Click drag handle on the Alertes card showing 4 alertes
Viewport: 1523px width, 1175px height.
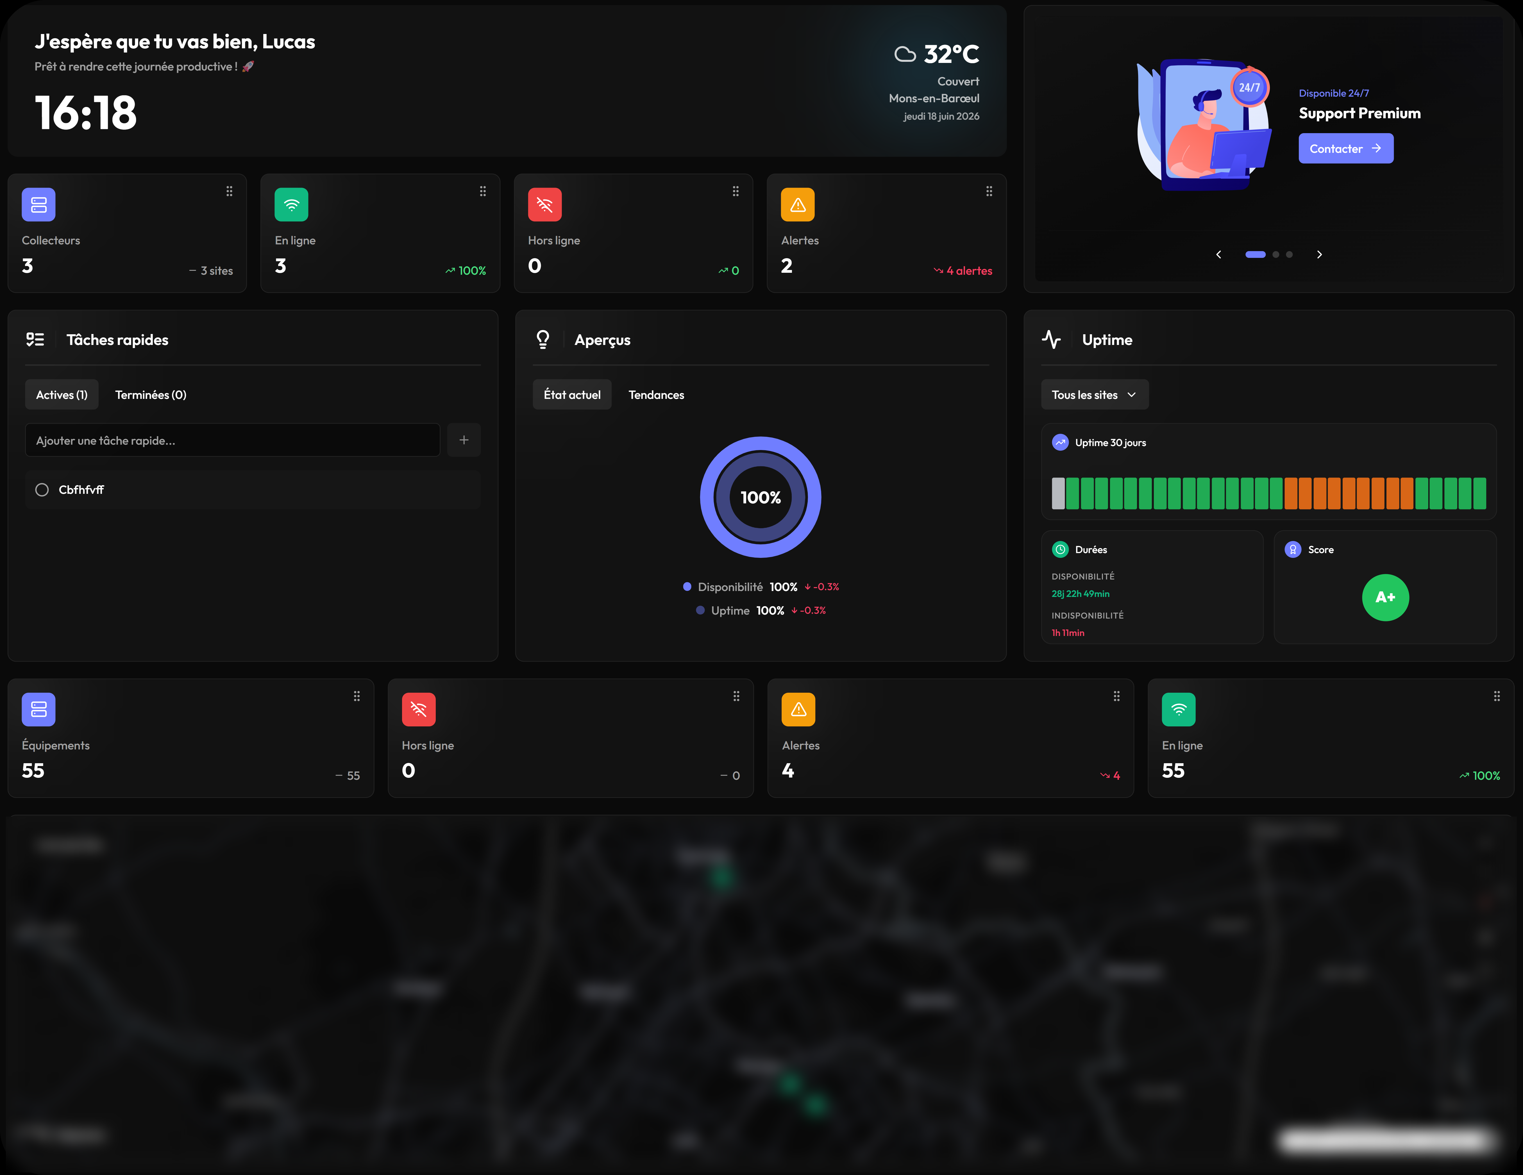[x=989, y=191]
